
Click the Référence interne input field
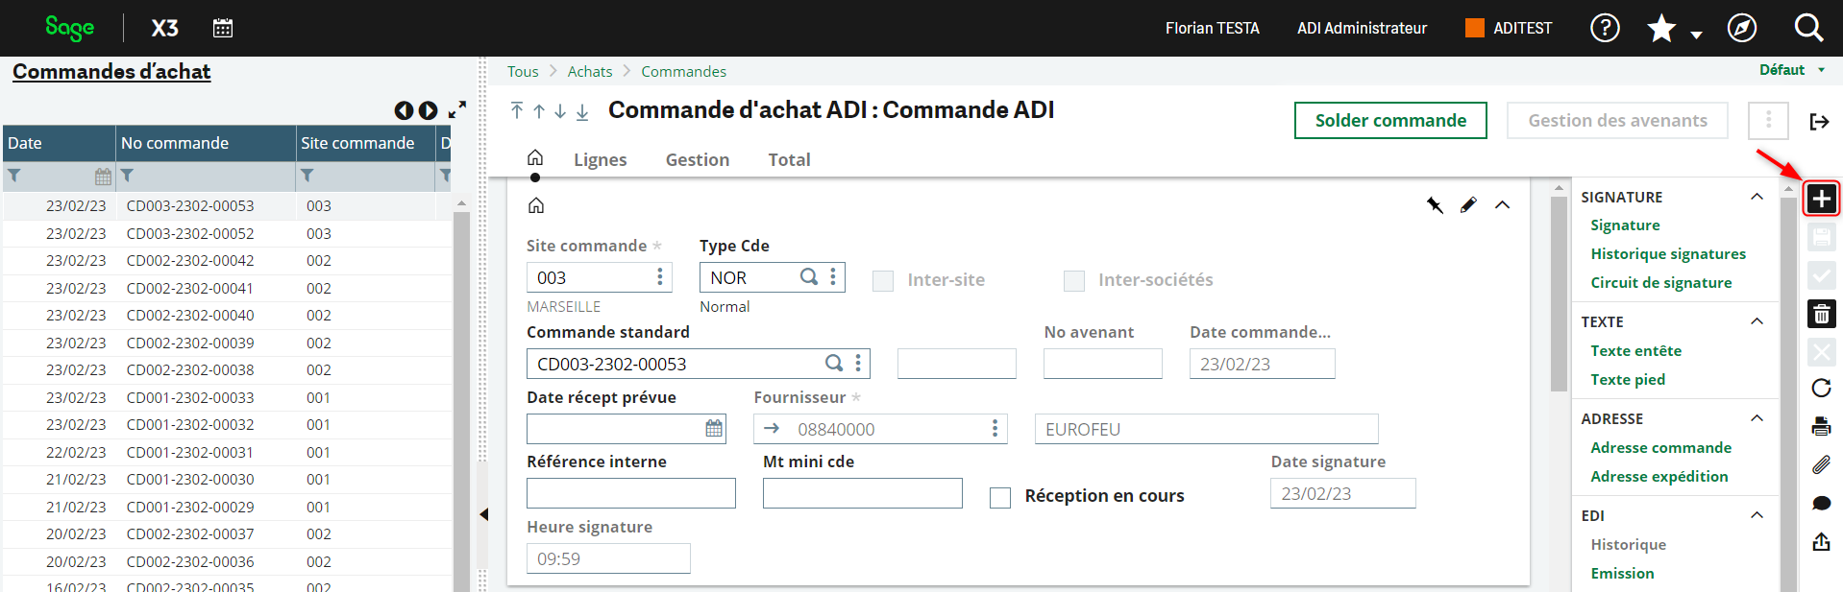coord(630,493)
